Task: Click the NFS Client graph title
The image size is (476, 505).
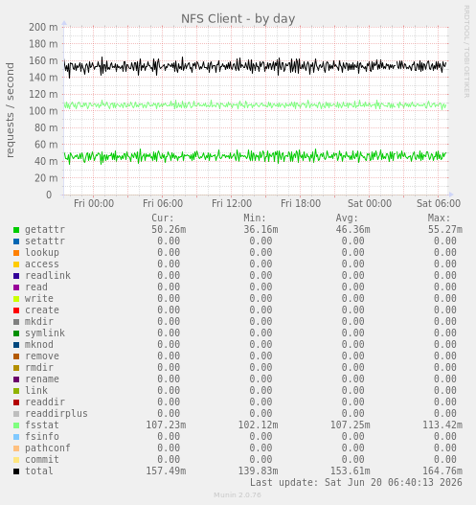Action: tap(238, 18)
